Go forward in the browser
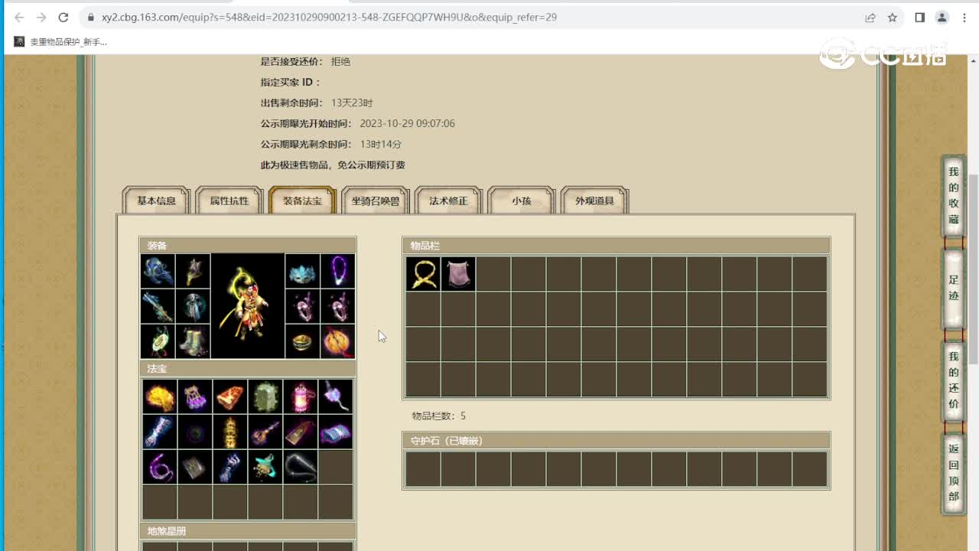 42,17
